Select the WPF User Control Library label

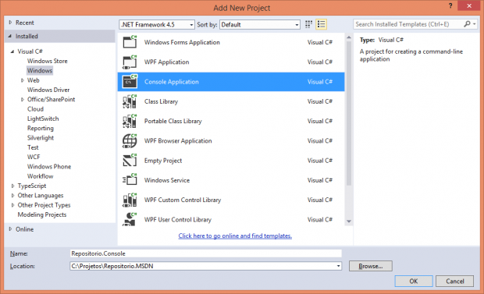[177, 220]
